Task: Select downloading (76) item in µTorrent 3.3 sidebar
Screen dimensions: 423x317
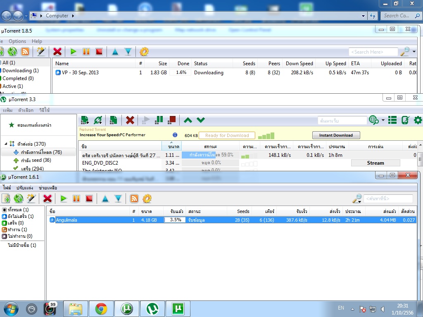Action: click(38, 152)
